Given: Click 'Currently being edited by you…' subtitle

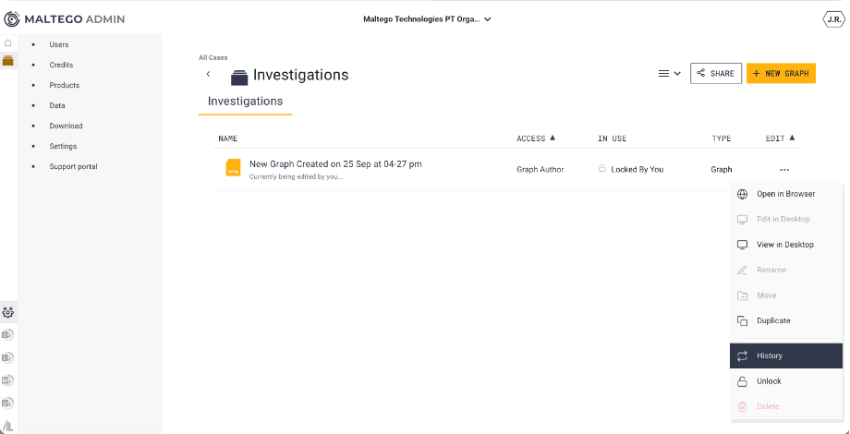Looking at the screenshot, I should click(x=296, y=176).
